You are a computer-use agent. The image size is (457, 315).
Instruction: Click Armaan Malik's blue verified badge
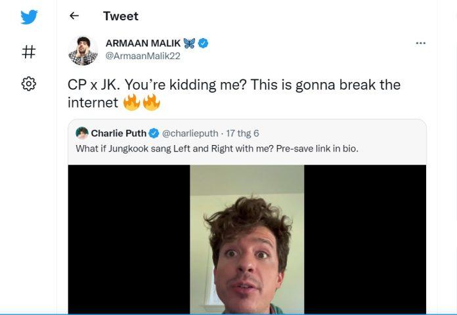(203, 43)
